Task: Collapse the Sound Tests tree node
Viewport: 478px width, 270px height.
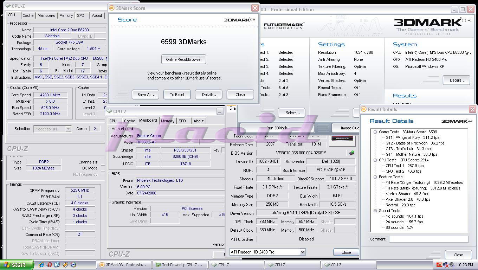Action: [375, 211]
